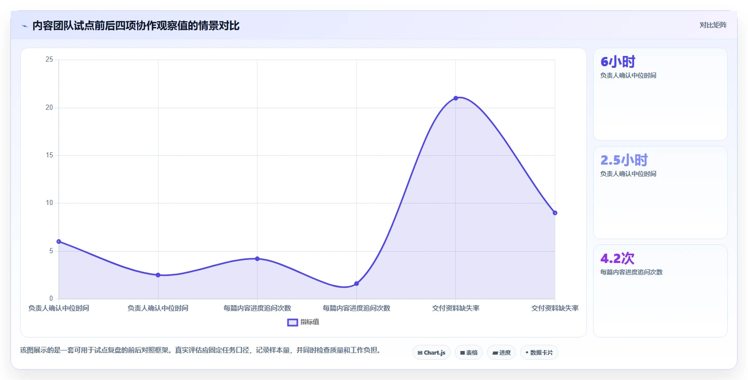Open the 4.2次 metric card
This screenshot has height=380, width=748.
pyautogui.click(x=660, y=291)
